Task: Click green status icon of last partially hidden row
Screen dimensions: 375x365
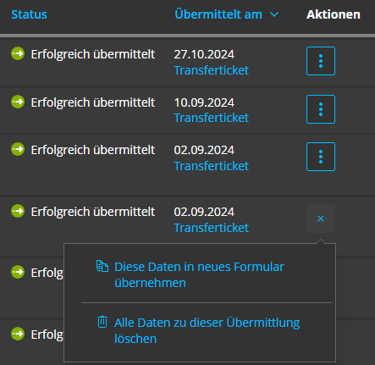Action: pos(18,334)
